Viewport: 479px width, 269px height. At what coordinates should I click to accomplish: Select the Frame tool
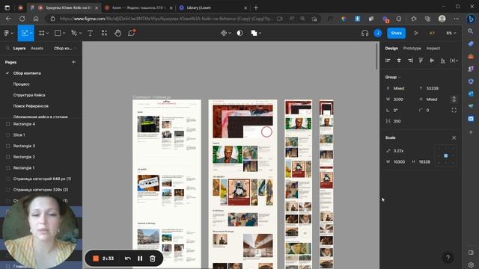point(42,33)
